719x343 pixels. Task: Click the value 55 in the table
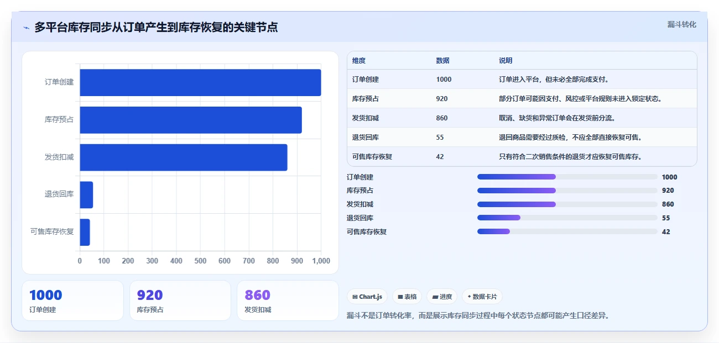click(x=440, y=138)
